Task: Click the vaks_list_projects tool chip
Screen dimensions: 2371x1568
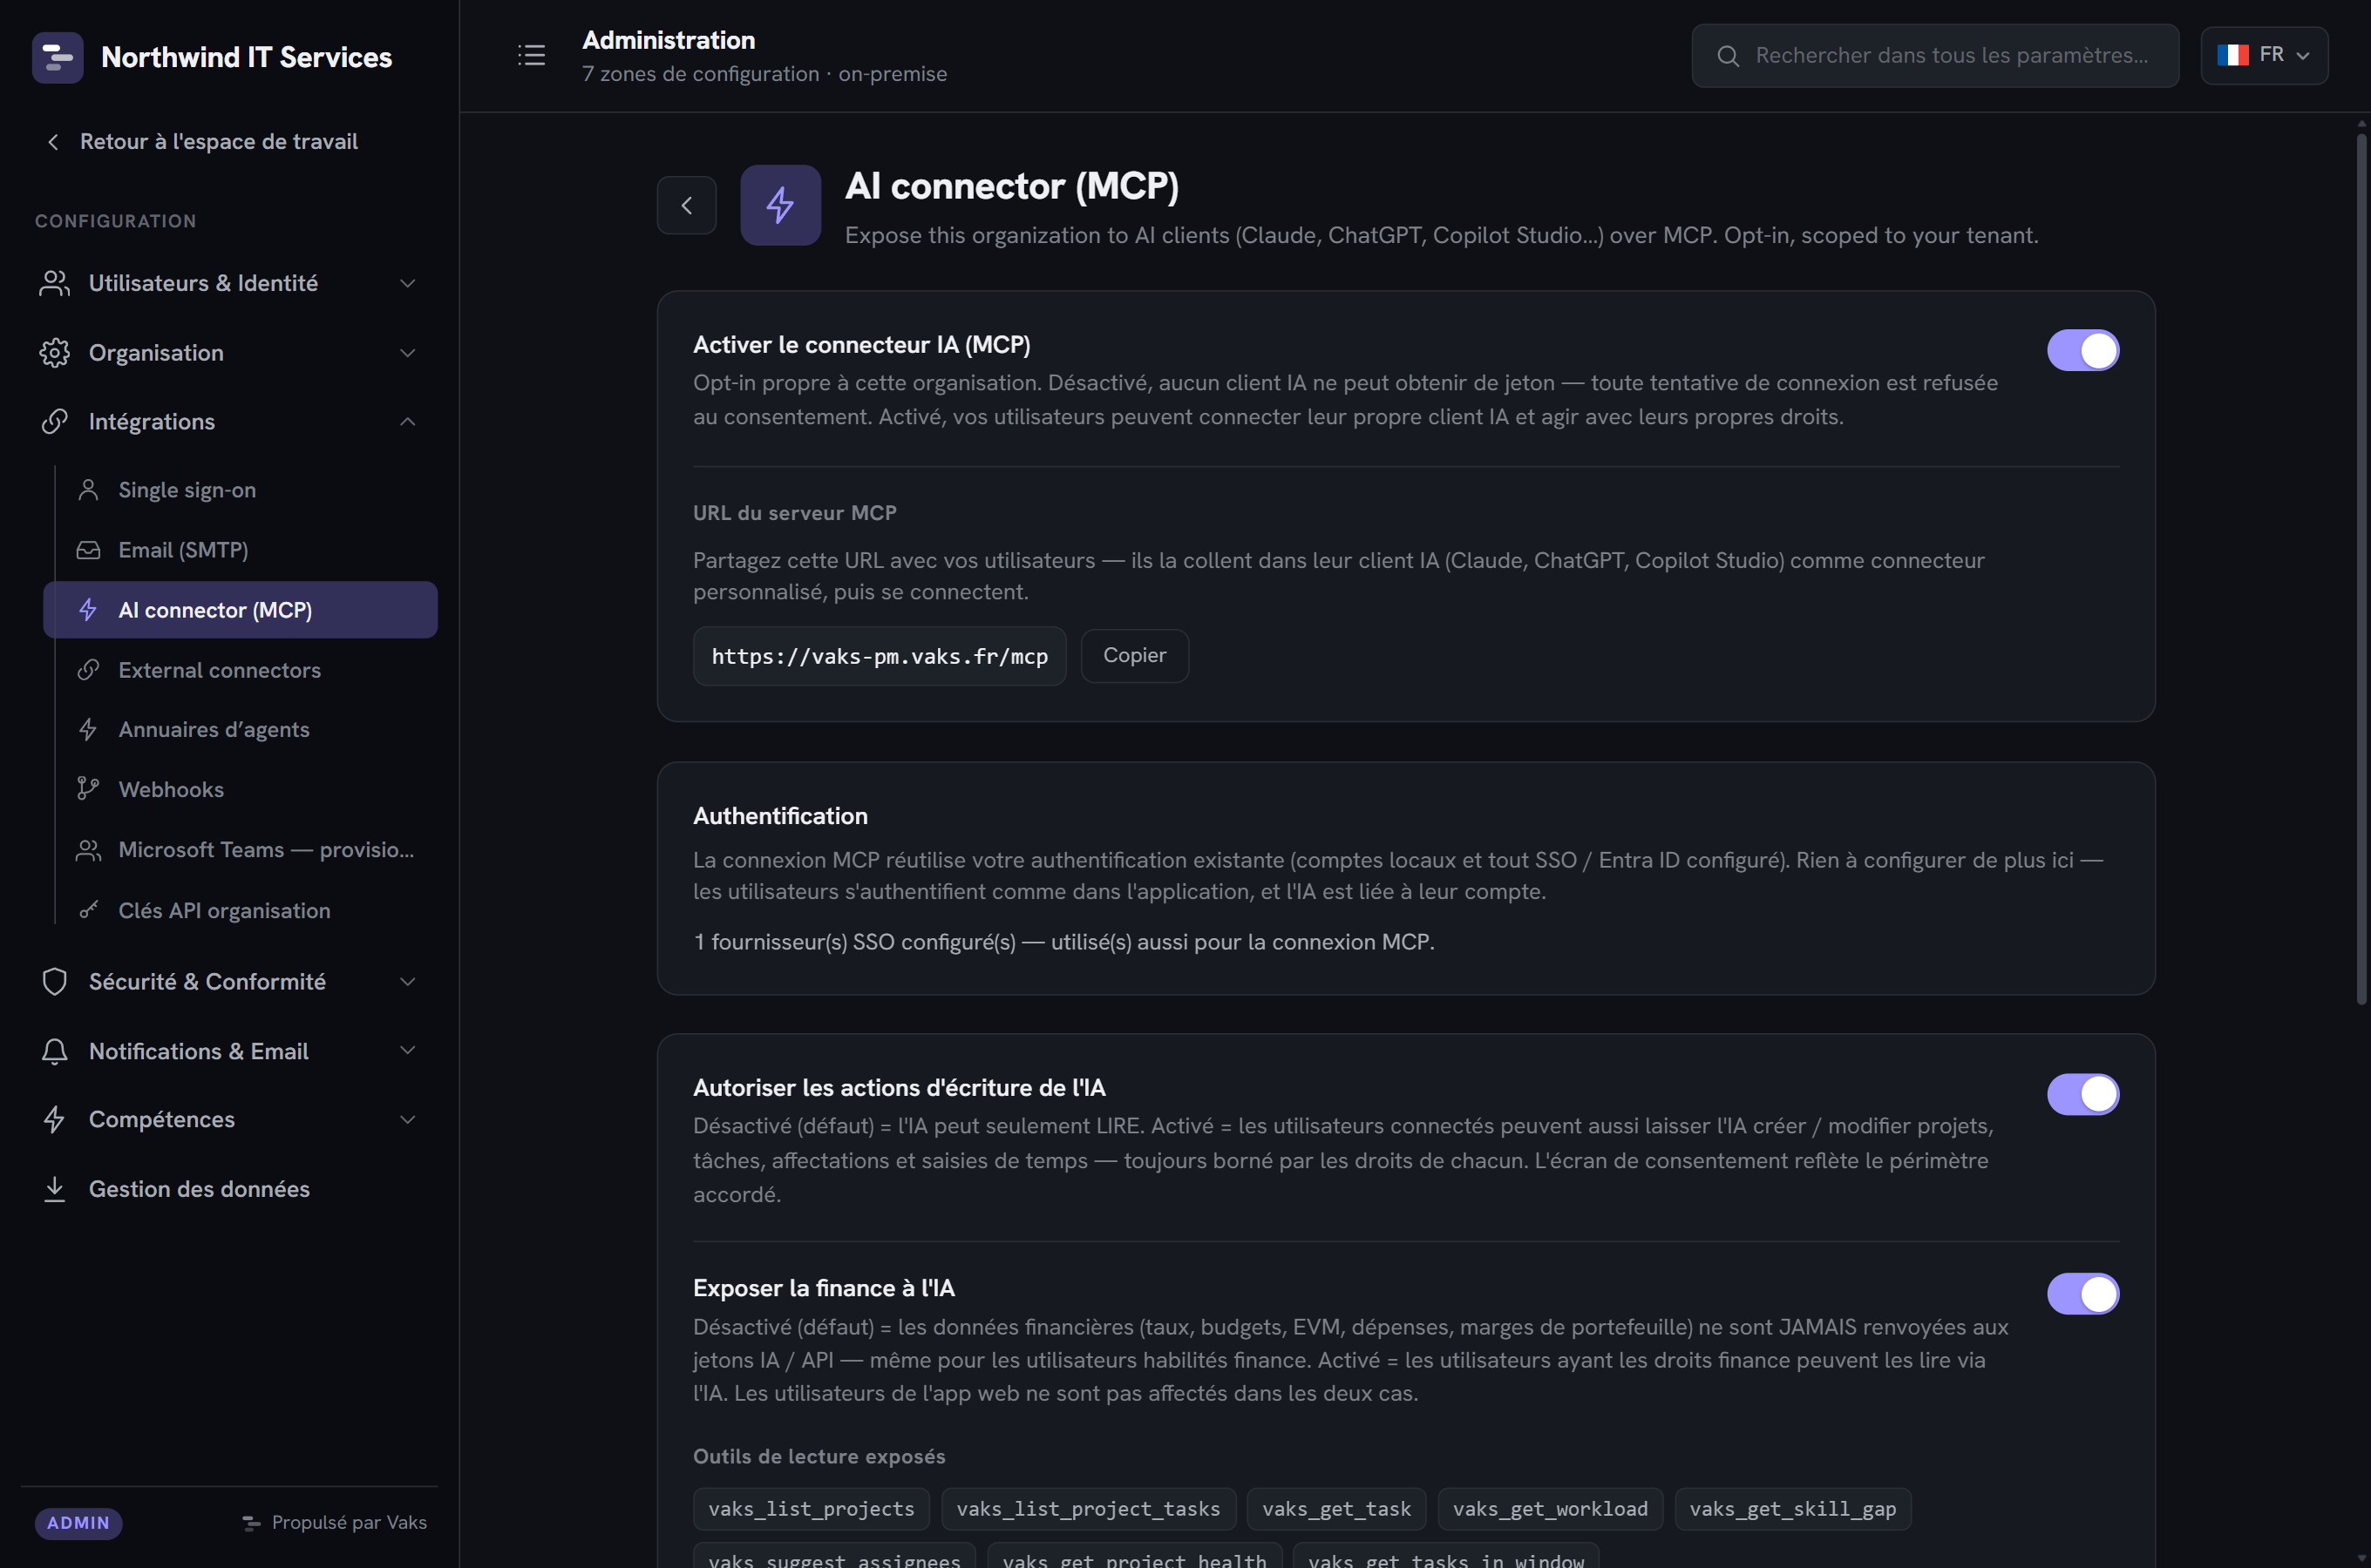Action: [812, 1509]
